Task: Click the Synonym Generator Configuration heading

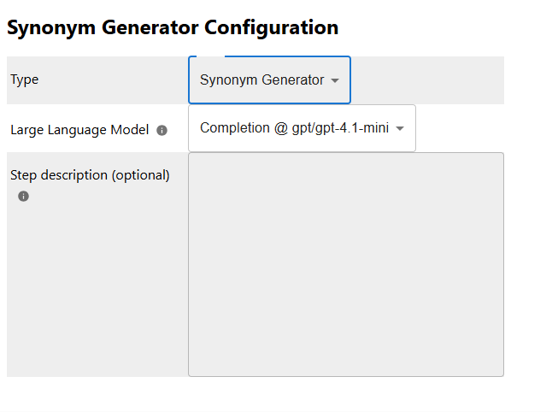Action: pyautogui.click(x=173, y=27)
